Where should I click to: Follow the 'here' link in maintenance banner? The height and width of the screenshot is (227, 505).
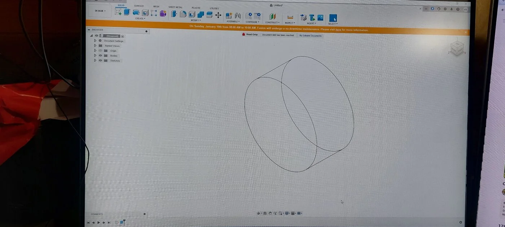coord(338,30)
